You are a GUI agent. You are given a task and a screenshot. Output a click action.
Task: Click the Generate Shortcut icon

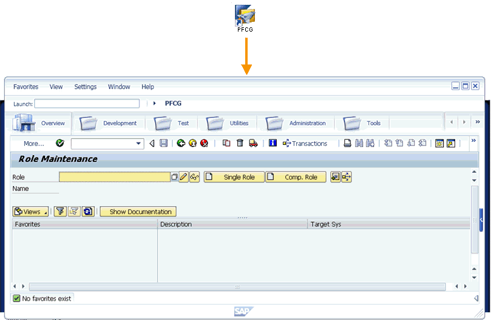[451, 144]
